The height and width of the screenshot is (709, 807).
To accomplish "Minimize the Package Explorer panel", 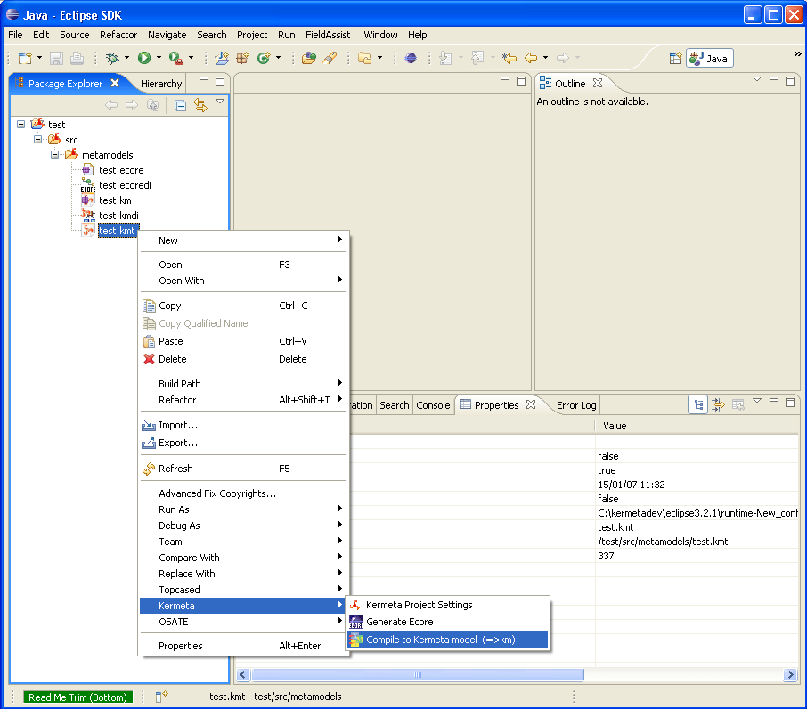I will pos(204,80).
